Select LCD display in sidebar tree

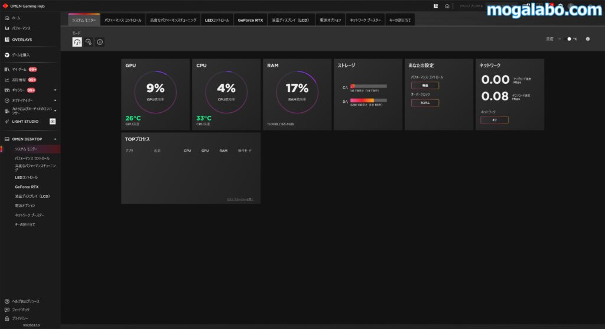pyautogui.click(x=32, y=196)
